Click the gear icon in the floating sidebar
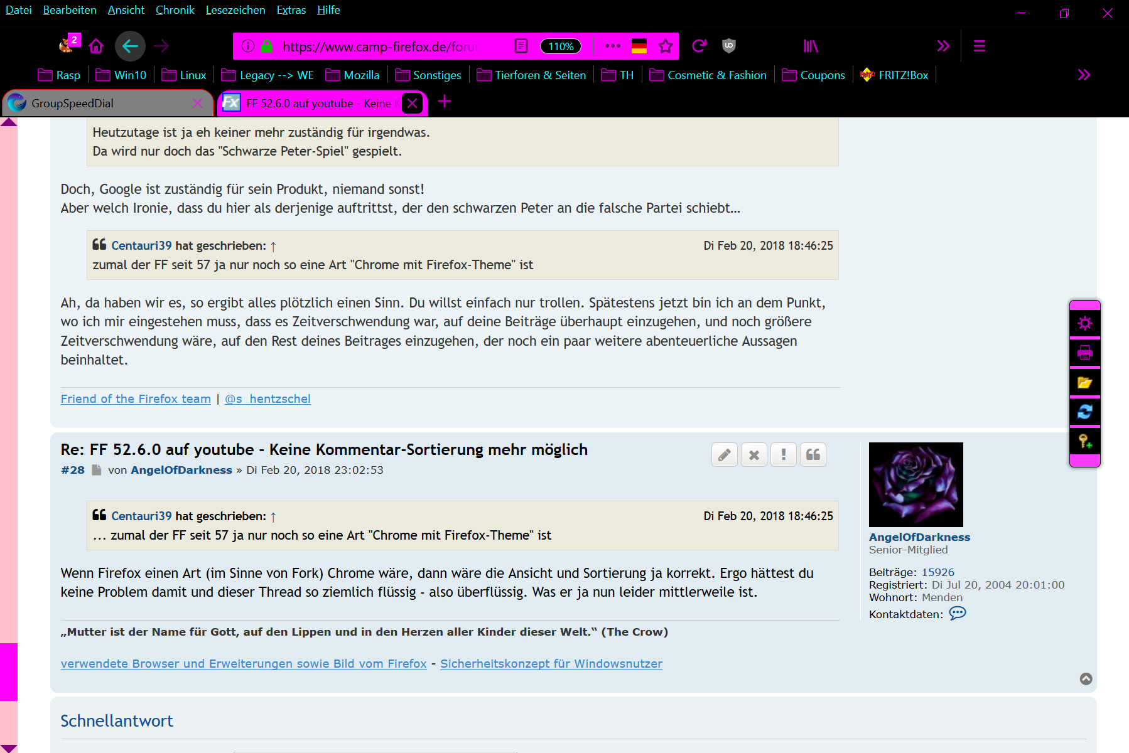 coord(1085,323)
